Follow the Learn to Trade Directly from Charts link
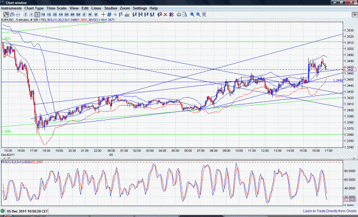Viewport: 358px width, 217px height. pyautogui.click(x=329, y=211)
